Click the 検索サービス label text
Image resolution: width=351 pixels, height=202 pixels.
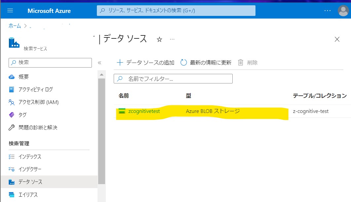35,49
